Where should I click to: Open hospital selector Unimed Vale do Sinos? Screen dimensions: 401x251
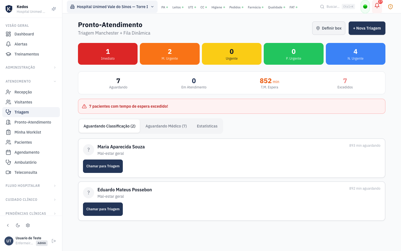[x=112, y=7]
